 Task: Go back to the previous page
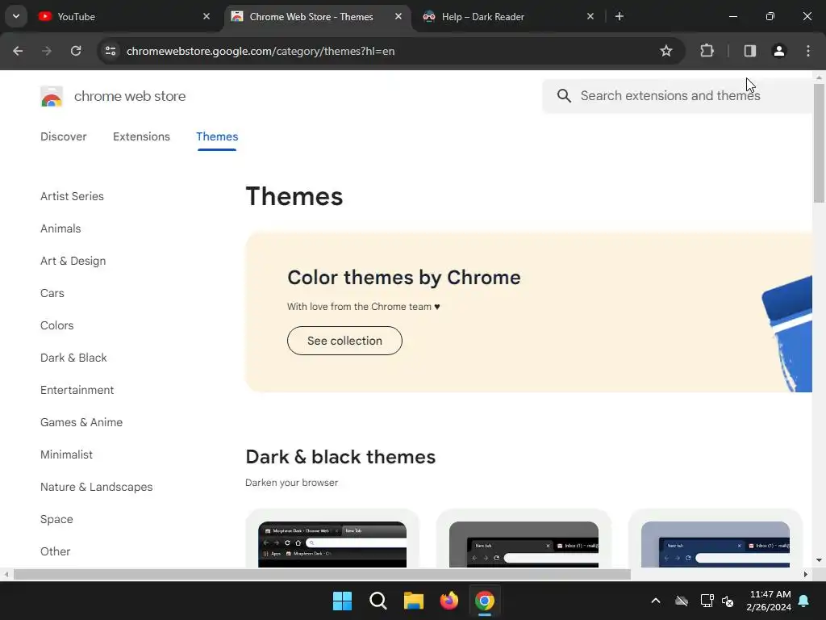click(18, 51)
